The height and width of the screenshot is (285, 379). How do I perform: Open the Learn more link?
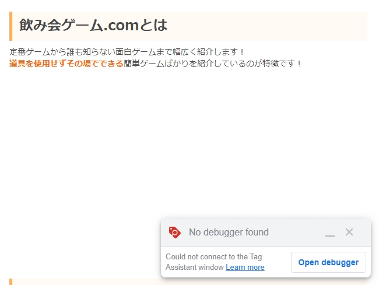245,268
